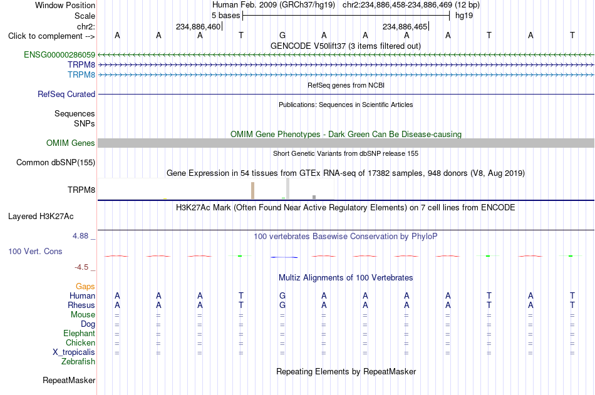595x395 pixels.
Task: Click the '5 bases' scale bar label
Action: [x=225, y=16]
